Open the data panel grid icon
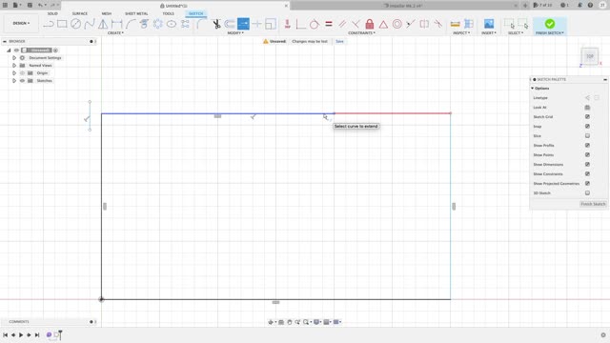 (5, 5)
